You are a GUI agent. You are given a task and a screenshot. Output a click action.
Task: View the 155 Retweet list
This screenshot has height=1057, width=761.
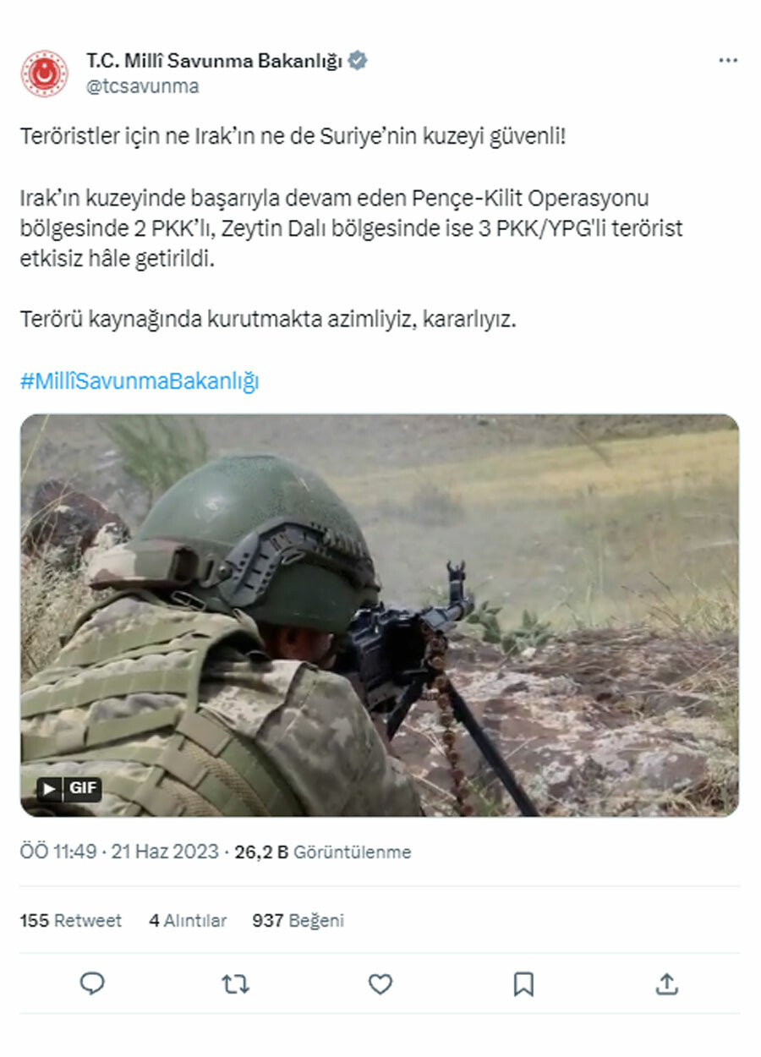[x=71, y=921]
